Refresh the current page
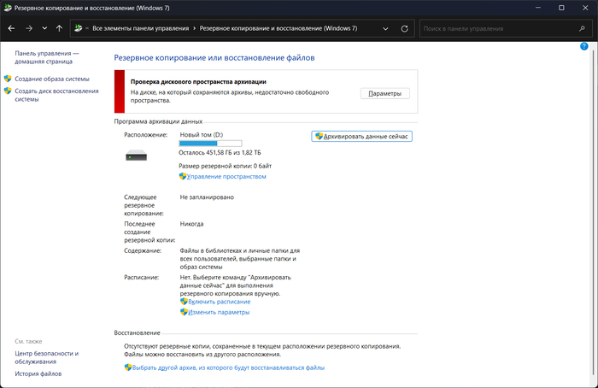Image resolution: width=598 pixels, height=388 pixels. pyautogui.click(x=405, y=28)
